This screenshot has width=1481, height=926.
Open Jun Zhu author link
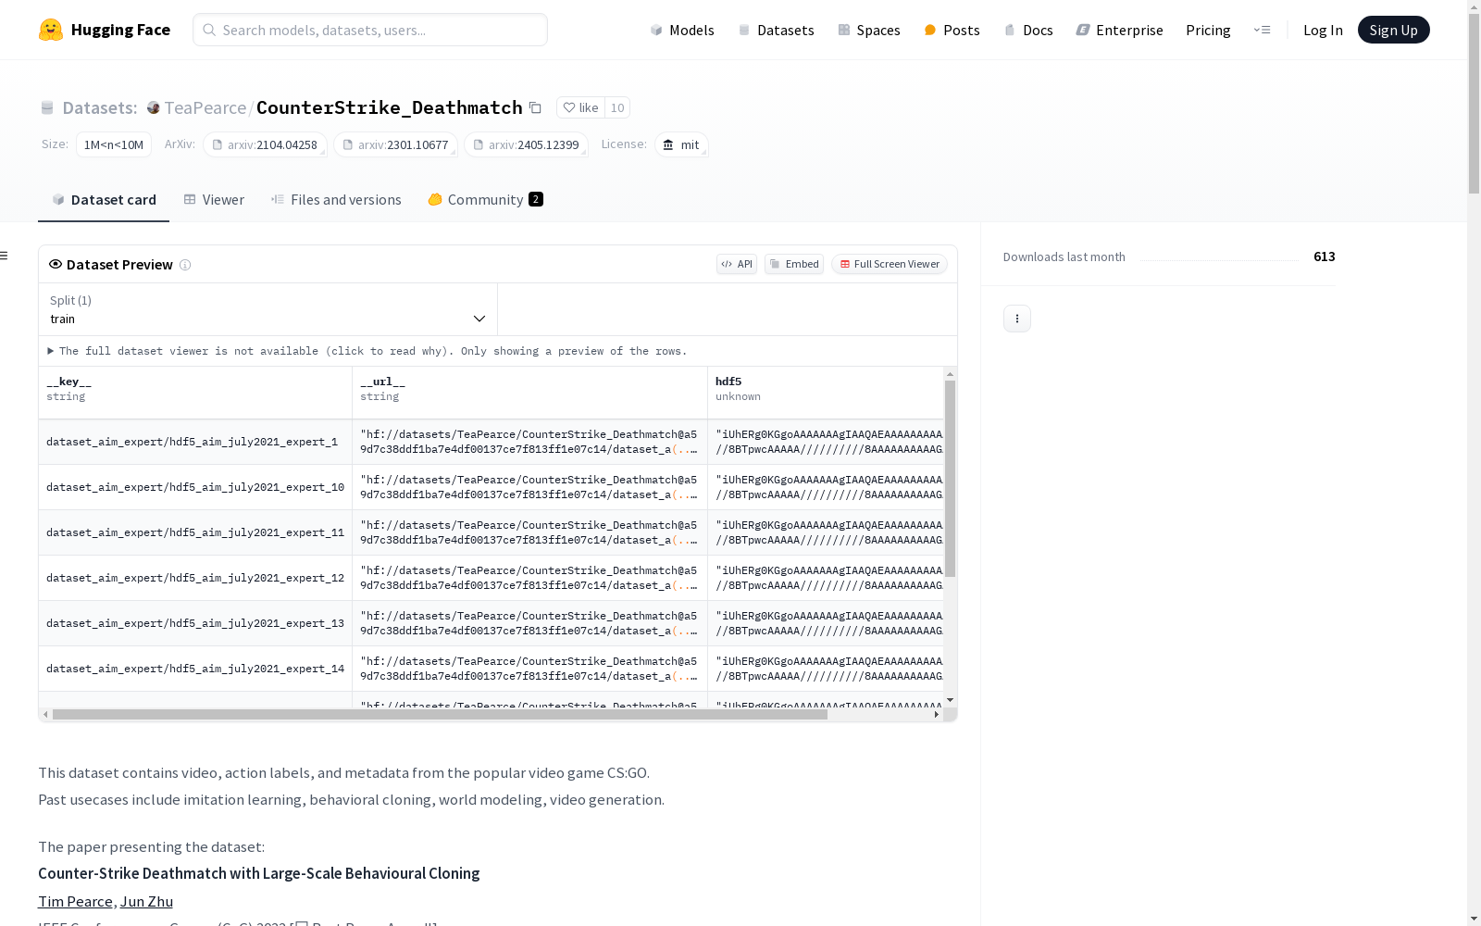(146, 901)
